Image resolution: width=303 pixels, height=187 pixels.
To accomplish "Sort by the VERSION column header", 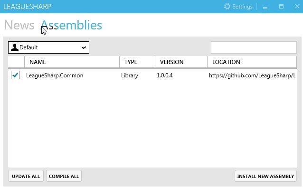I will point(181,62).
